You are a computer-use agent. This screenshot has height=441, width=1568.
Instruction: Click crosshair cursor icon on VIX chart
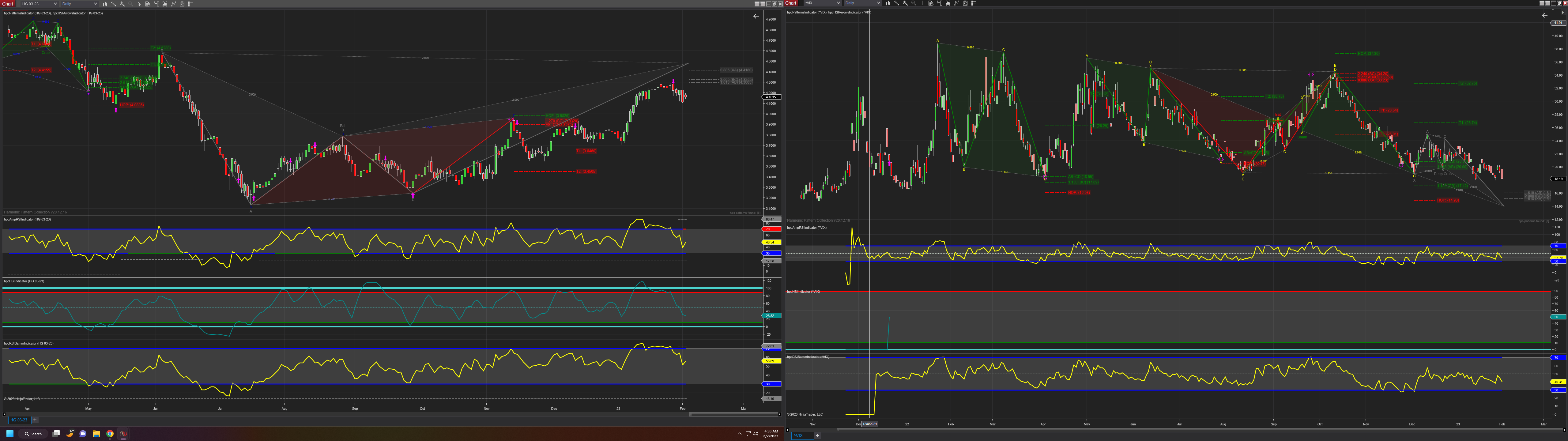pos(922,3)
